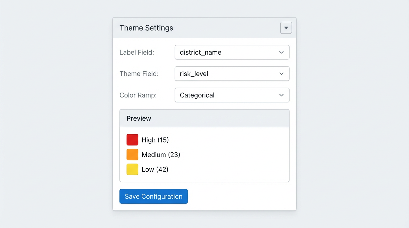This screenshot has height=228, width=409.
Task: Change the Categorical color ramp option
Action: point(232,95)
